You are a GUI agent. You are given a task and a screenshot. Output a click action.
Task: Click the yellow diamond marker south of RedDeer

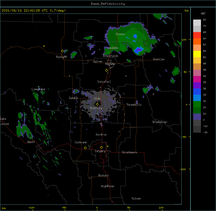click(106, 70)
